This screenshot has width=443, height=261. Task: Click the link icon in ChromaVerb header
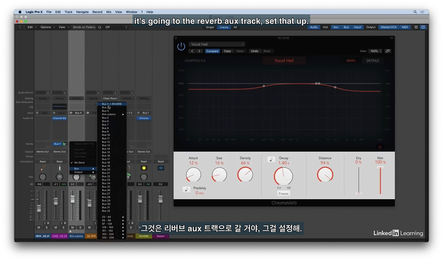[x=388, y=51]
